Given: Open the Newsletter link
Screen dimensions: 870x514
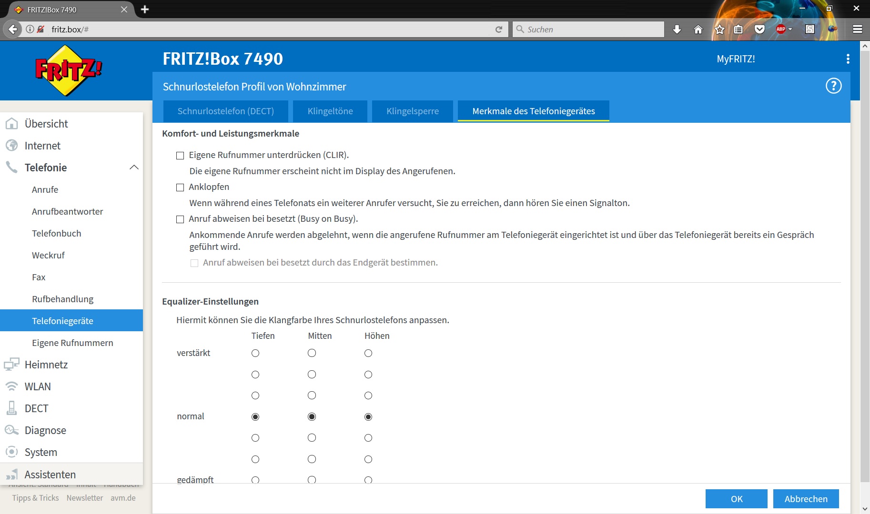Looking at the screenshot, I should click(85, 498).
